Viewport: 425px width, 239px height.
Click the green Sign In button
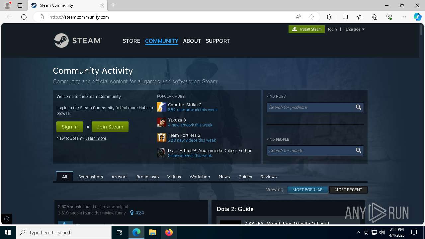click(69, 127)
